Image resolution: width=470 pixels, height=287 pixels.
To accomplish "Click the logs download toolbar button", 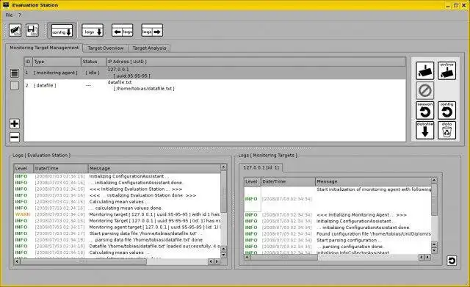I will [93, 31].
